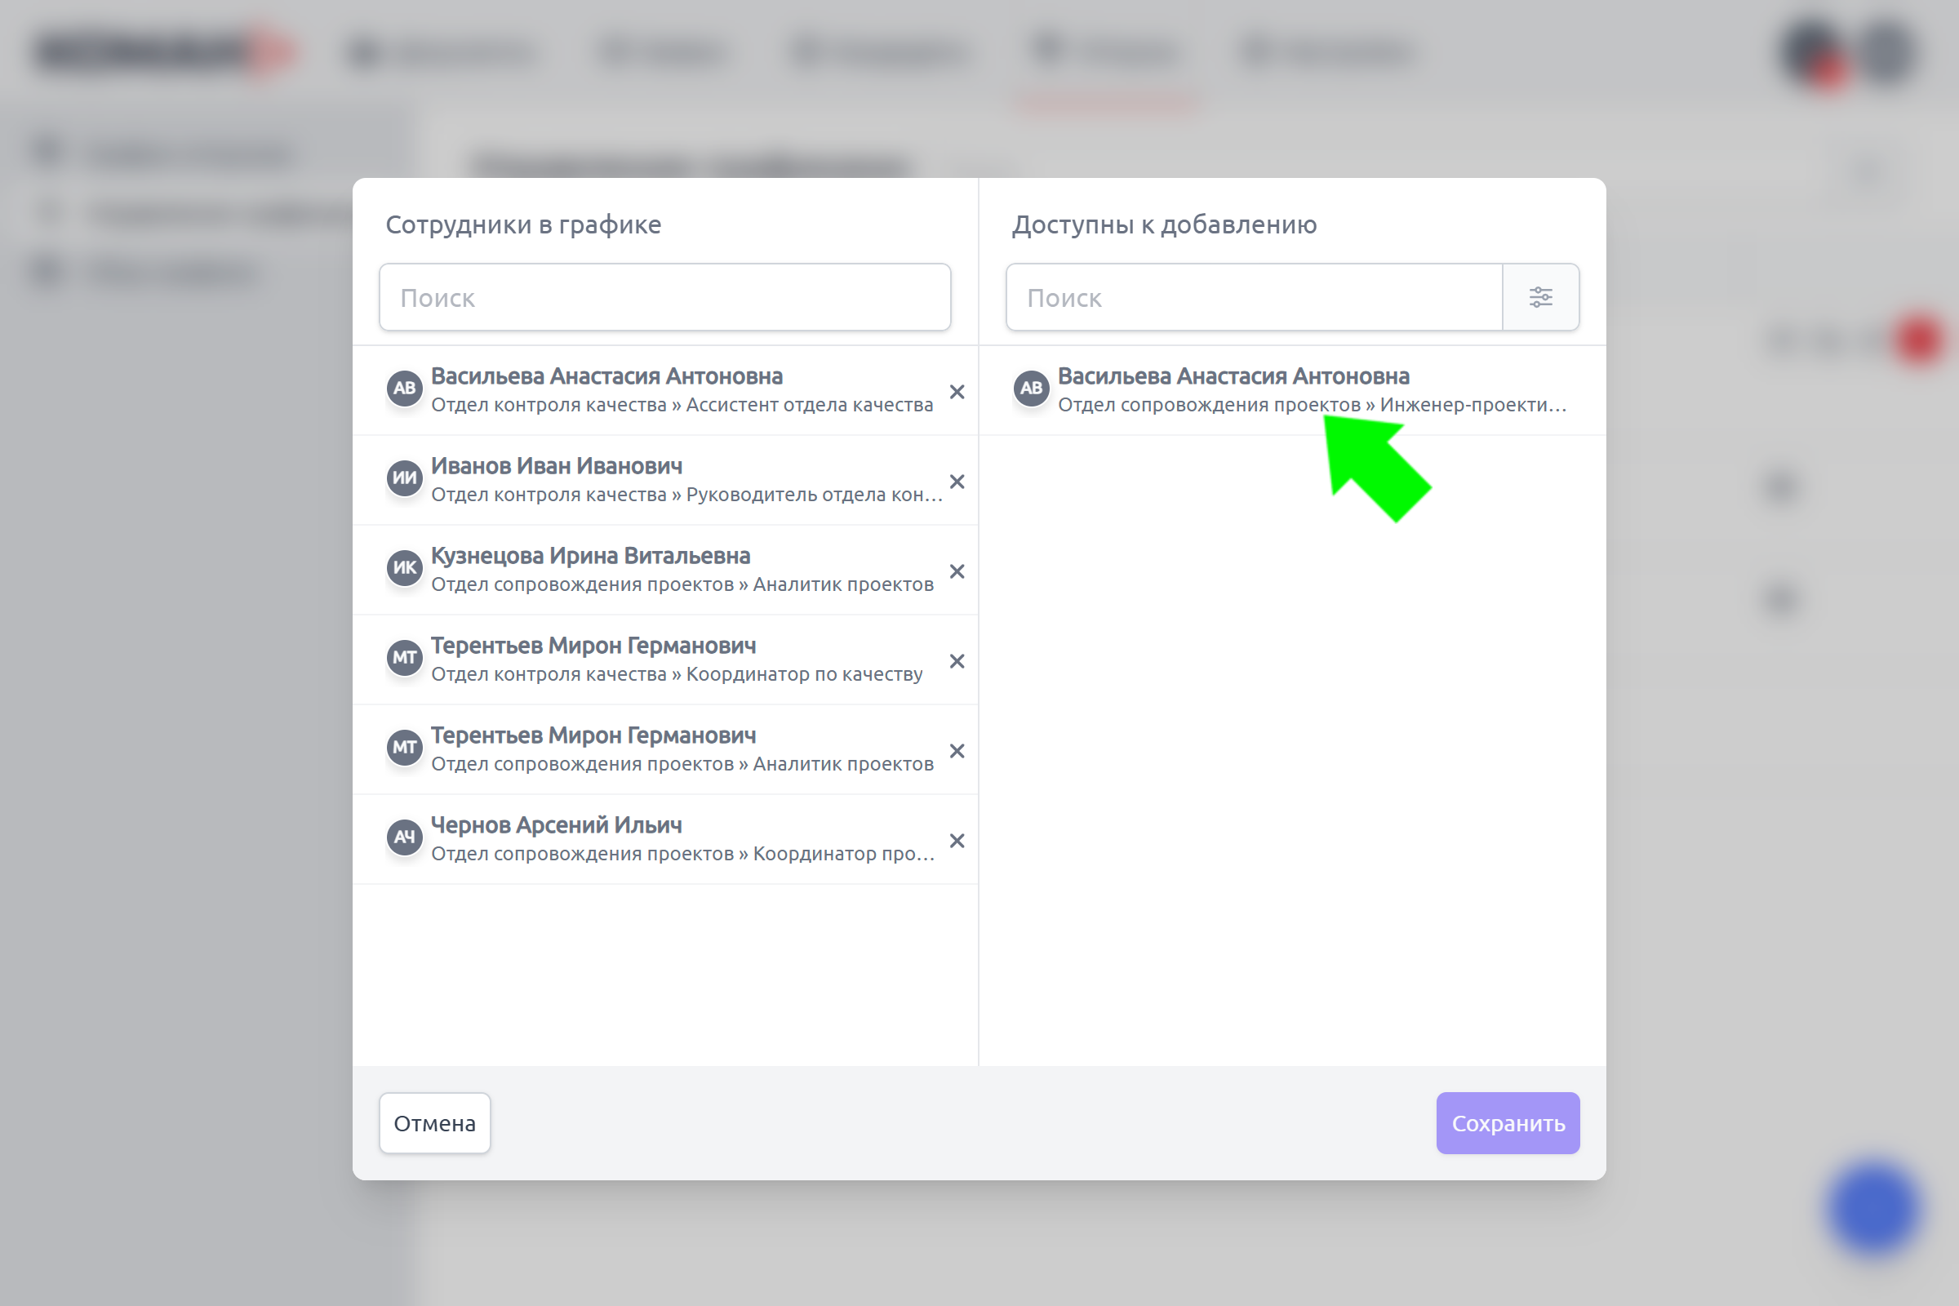Screen dimensions: 1959x1306
Task: Click the Сохранить button
Action: [1508, 1123]
